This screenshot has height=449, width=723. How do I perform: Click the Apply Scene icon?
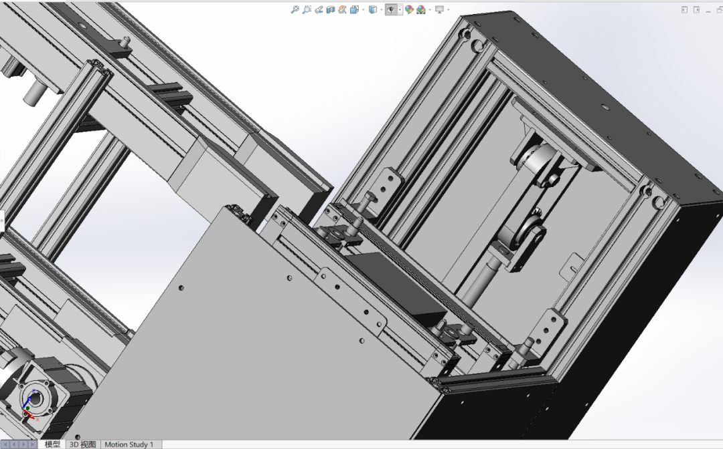pos(421,9)
